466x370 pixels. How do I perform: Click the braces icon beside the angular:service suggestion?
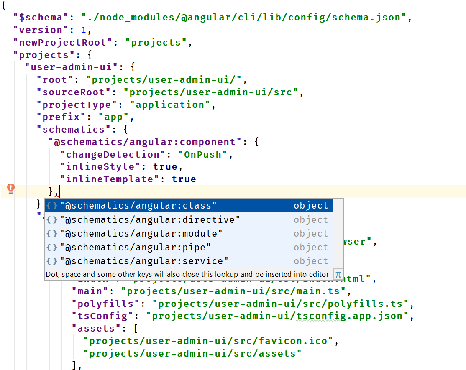(x=52, y=261)
